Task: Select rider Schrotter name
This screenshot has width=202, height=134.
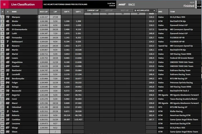Action: 16,25
